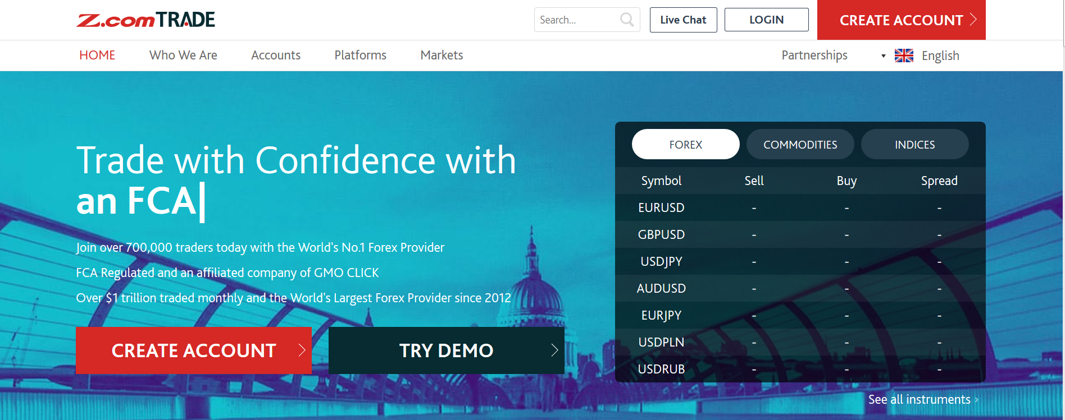Screen dimensions: 1065x420
Task: Open the Markets menu item
Action: [442, 56]
